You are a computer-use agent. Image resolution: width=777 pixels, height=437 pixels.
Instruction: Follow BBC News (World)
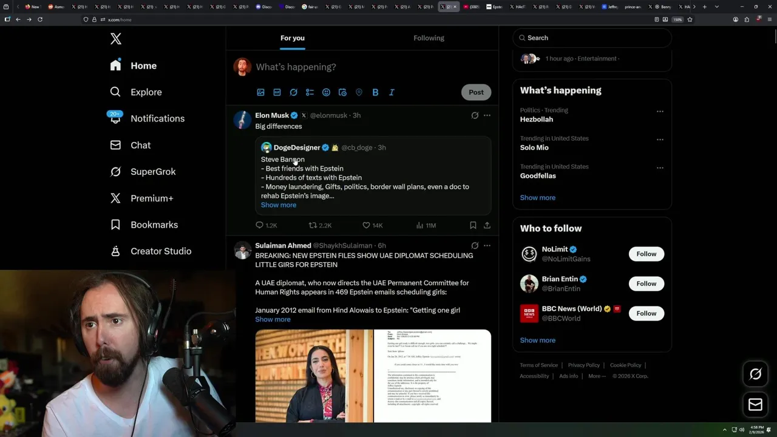646,313
